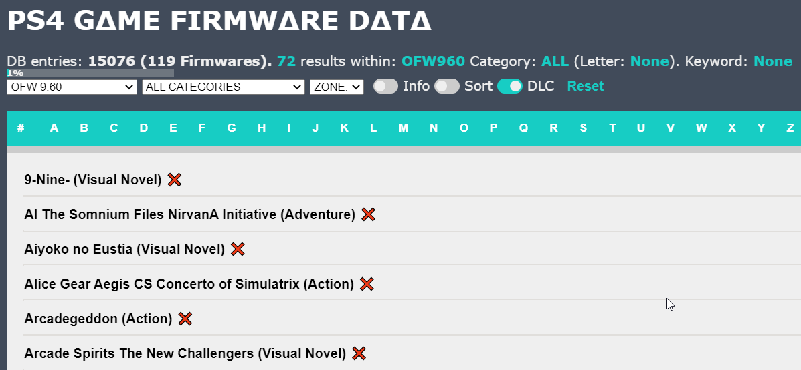The width and height of the screenshot is (801, 370).
Task: Enable the Sort switch
Action: coord(447,87)
